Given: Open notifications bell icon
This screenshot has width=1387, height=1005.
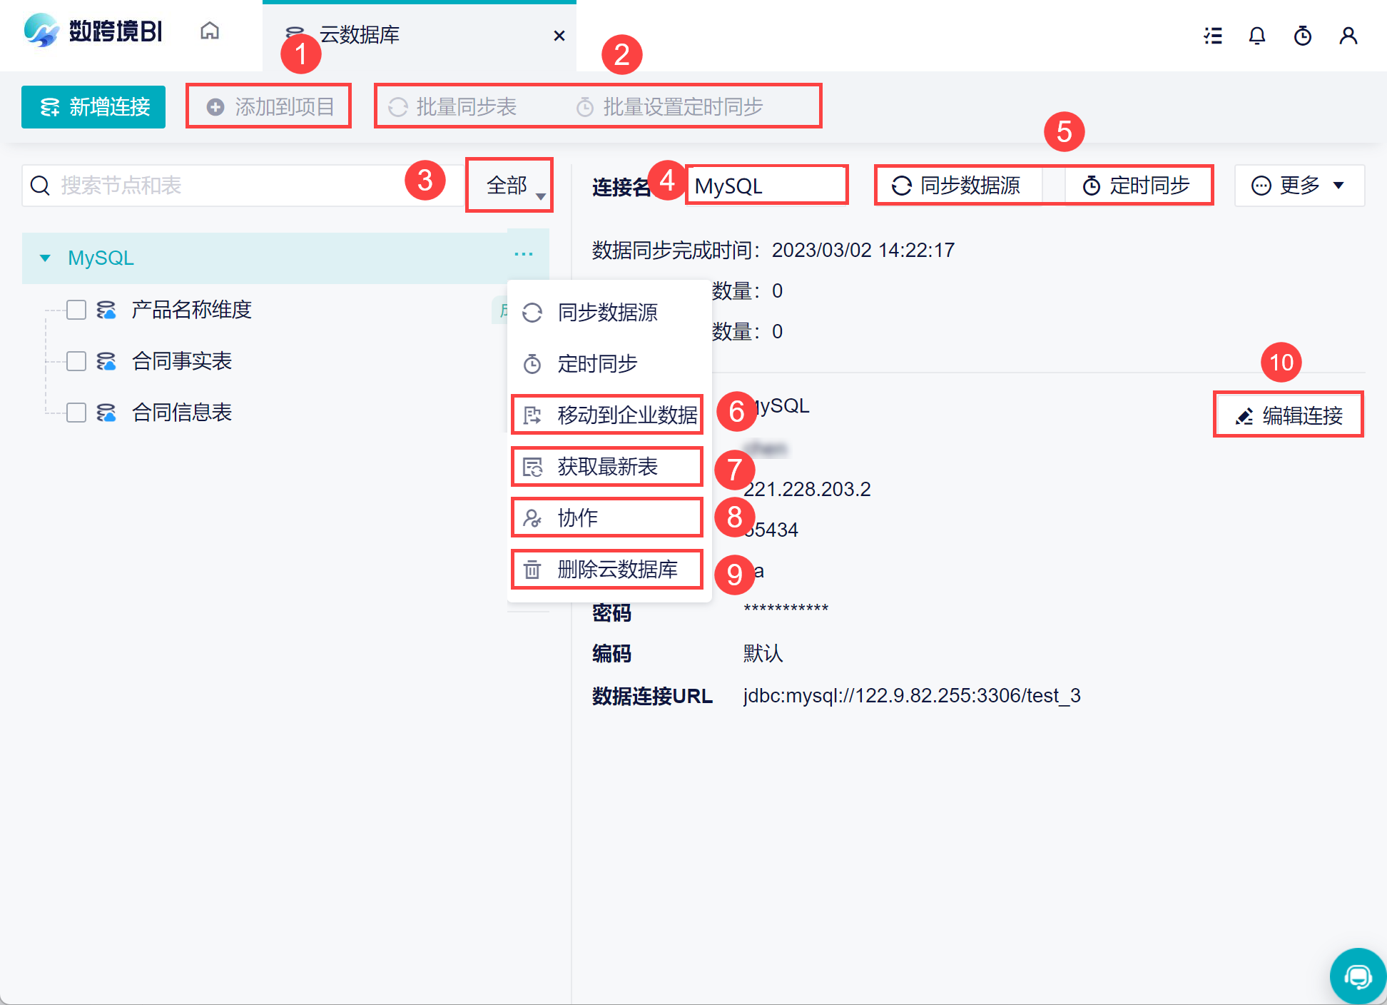Looking at the screenshot, I should click(1256, 36).
